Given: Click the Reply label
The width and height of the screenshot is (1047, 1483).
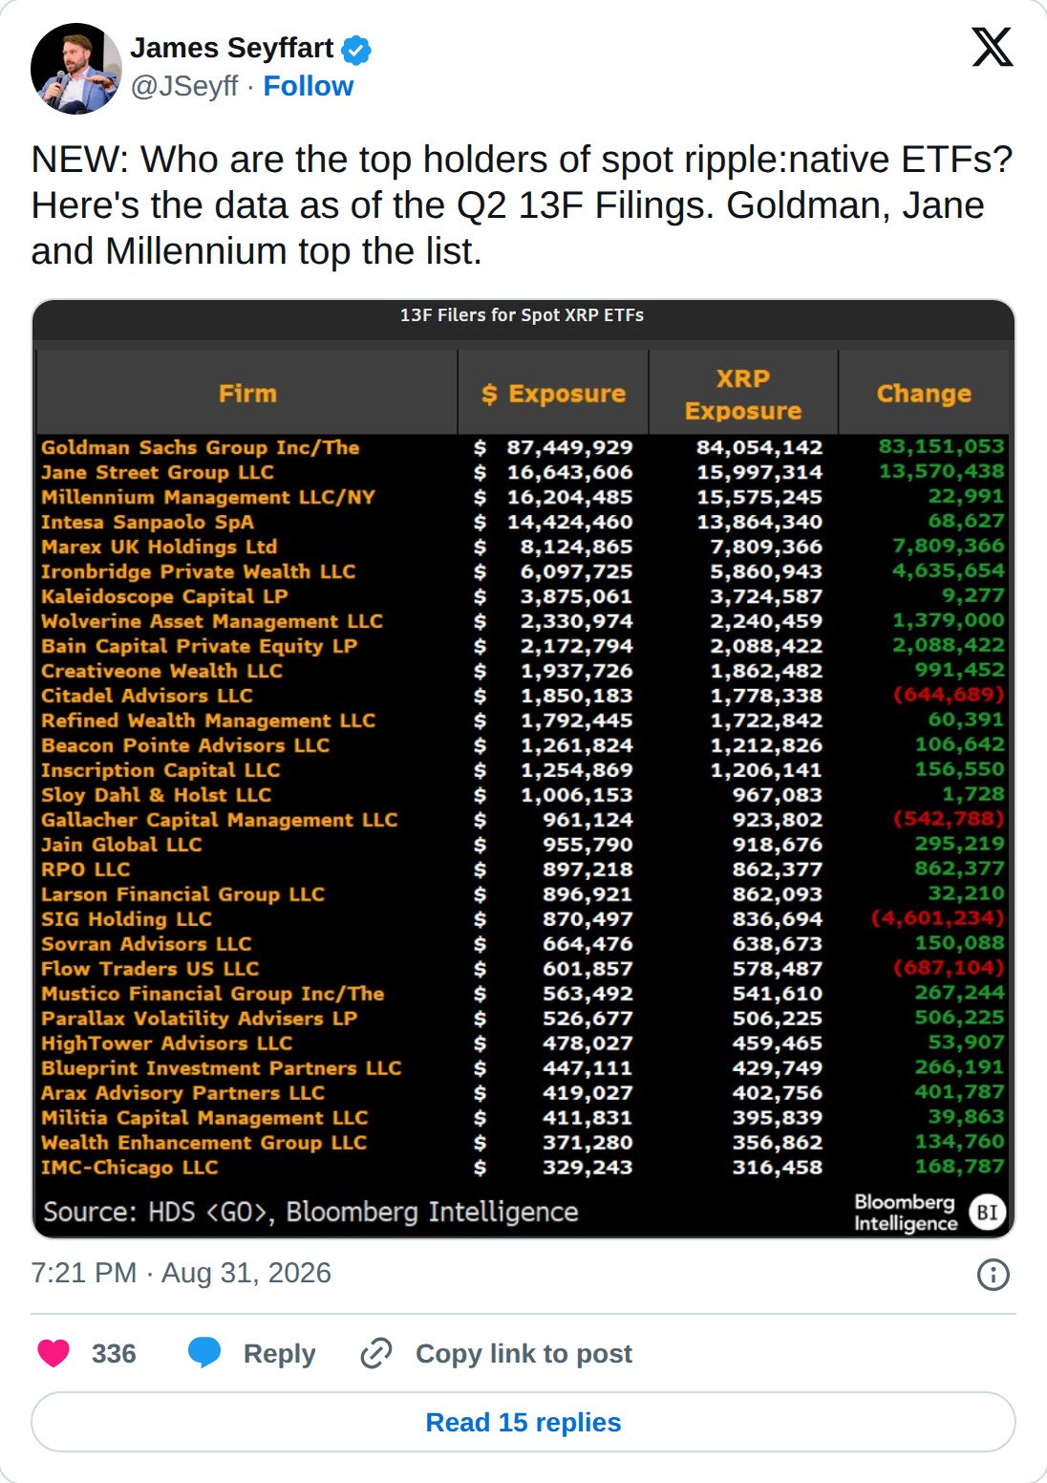Looking at the screenshot, I should point(279,1354).
